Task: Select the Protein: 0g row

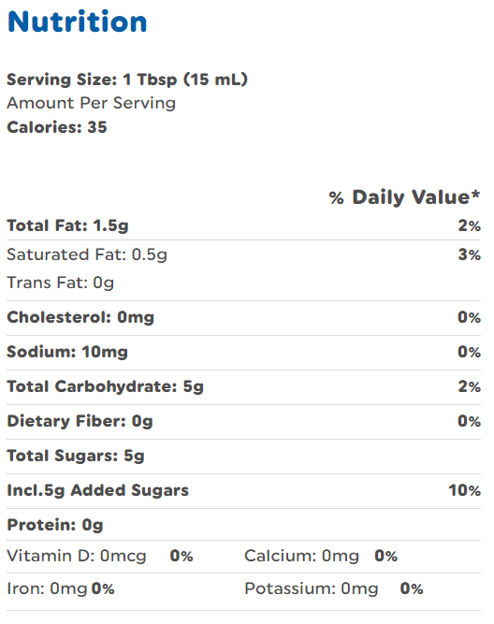Action: click(243, 525)
